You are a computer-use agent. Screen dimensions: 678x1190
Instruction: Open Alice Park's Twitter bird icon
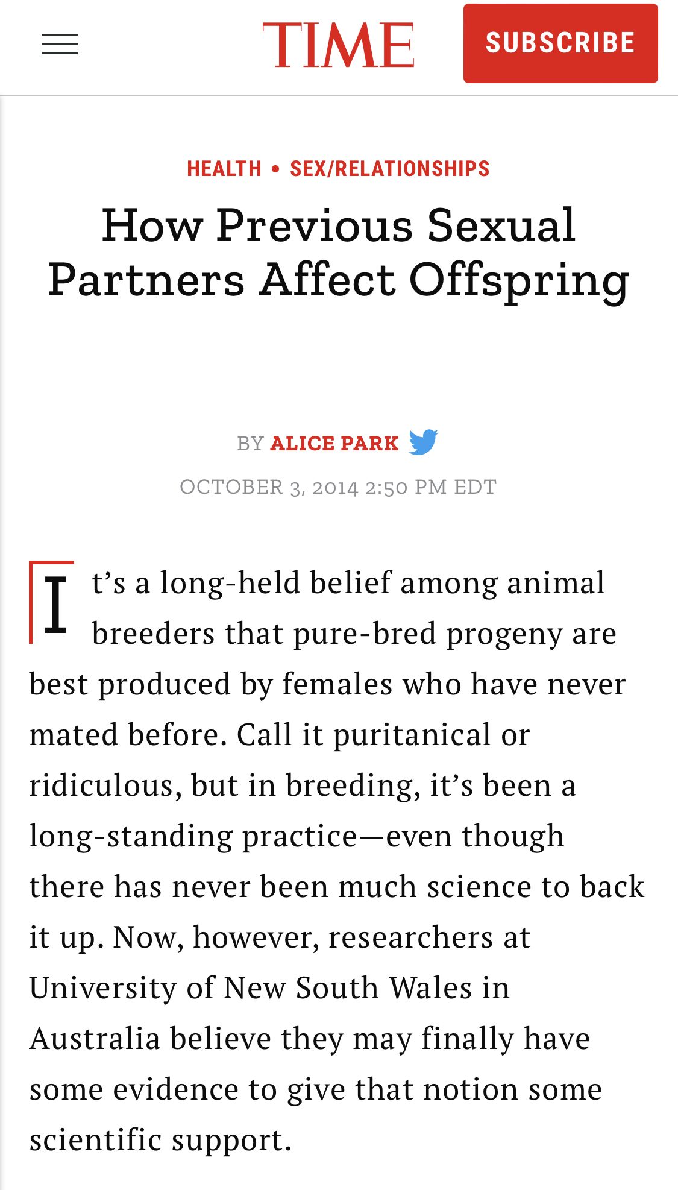423,442
